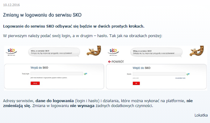Click the giraffe mascot above the password form
The image size is (210, 123).
point(197,51)
